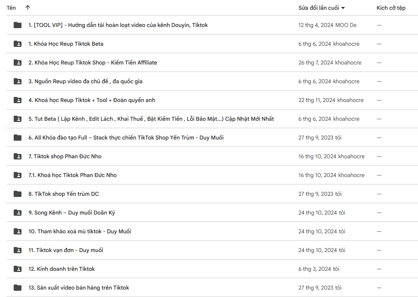Image resolution: width=418 pixels, height=297 pixels.
Task: Select folder icon for TikTok shop Yến trùm DC
Action: tap(18, 194)
